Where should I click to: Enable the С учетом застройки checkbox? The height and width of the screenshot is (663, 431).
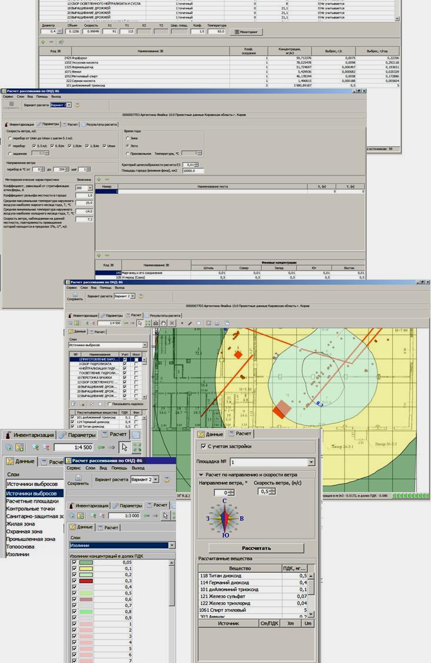click(x=204, y=447)
